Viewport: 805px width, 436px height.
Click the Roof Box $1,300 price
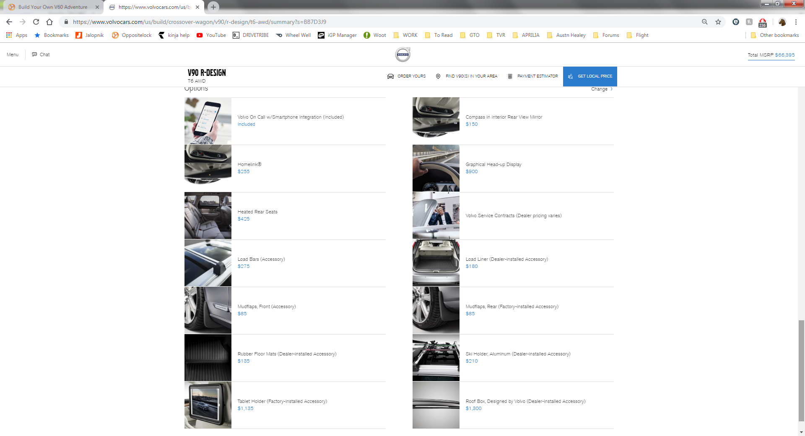click(473, 408)
